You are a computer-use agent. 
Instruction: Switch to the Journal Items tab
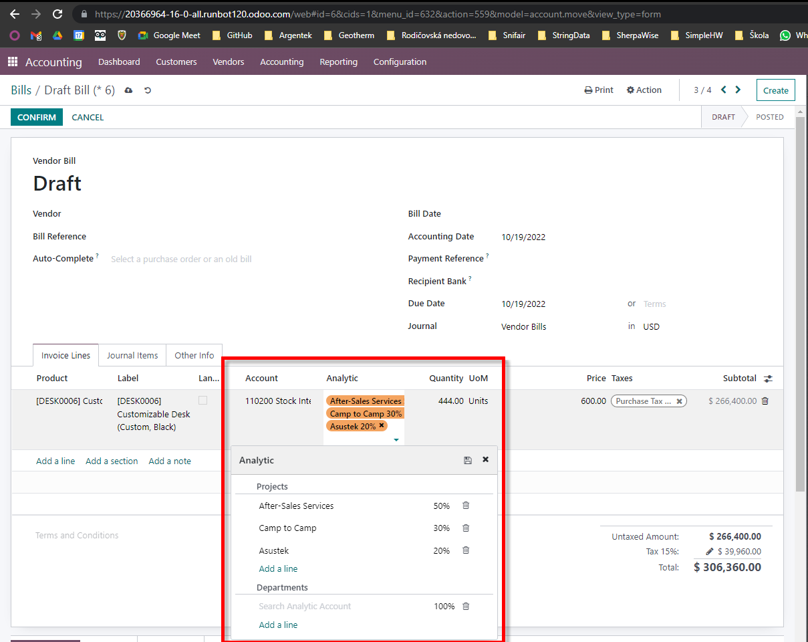pyautogui.click(x=132, y=356)
